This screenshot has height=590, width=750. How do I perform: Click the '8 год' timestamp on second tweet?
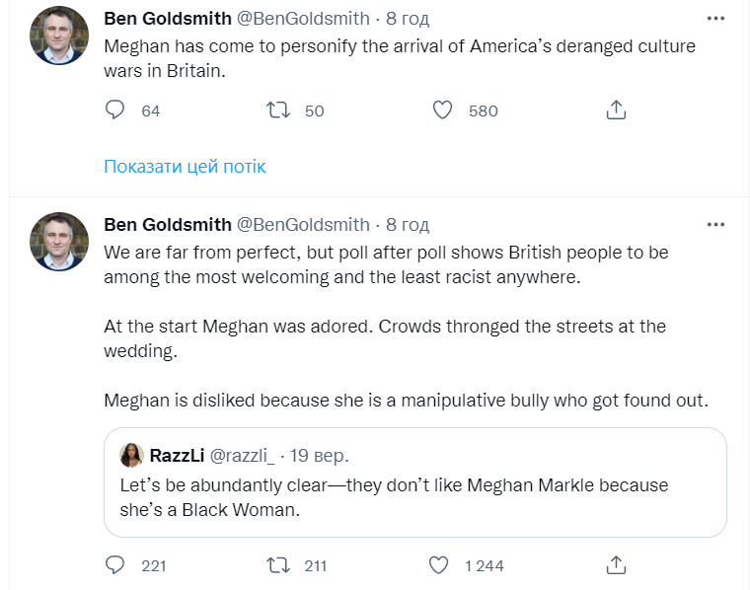click(408, 225)
